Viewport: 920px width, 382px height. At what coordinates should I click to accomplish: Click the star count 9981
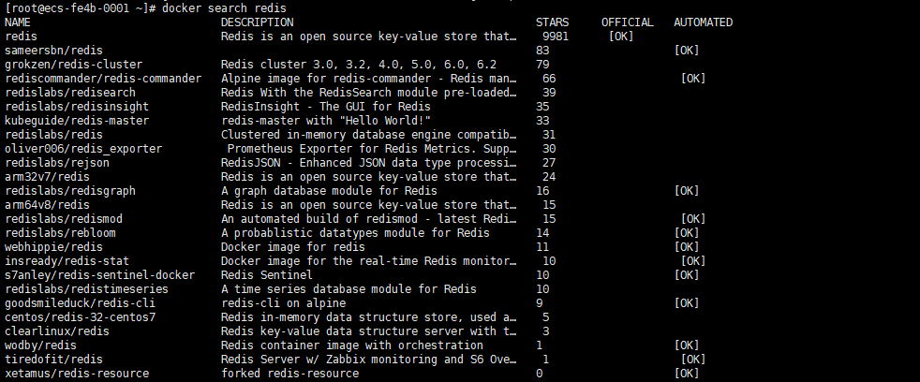[556, 37]
